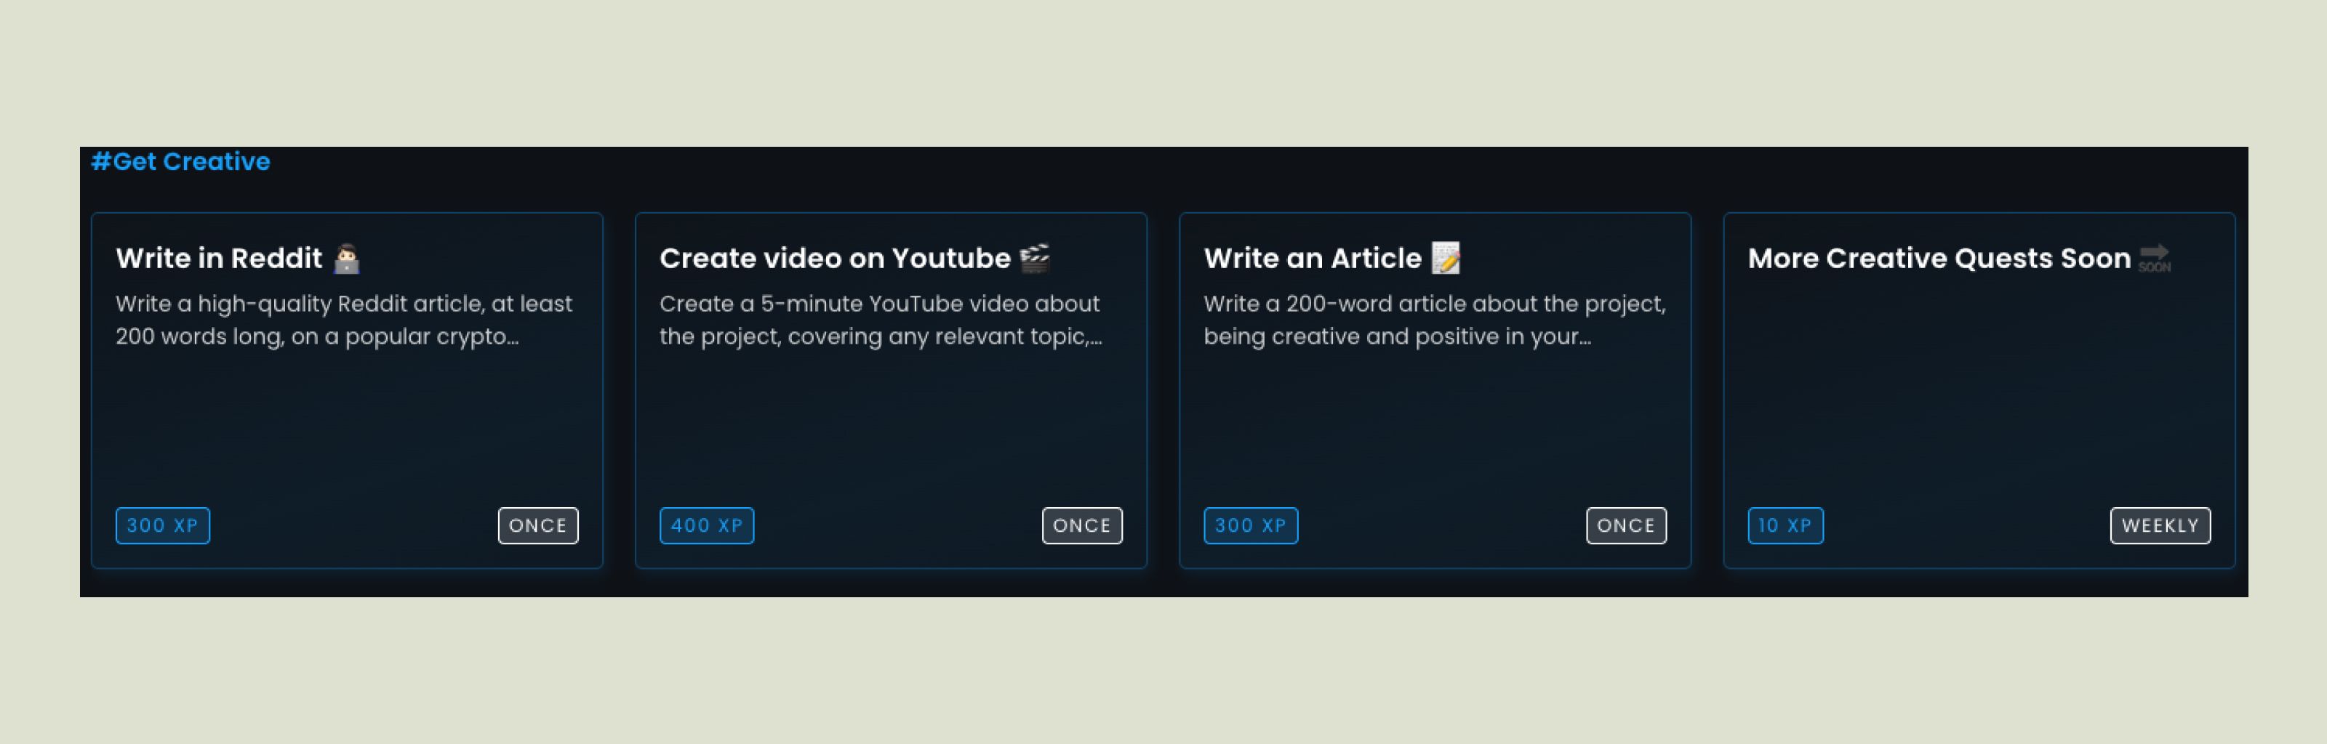Click the 400 XP badge on Youtube card
The image size is (2327, 744).
706,525
